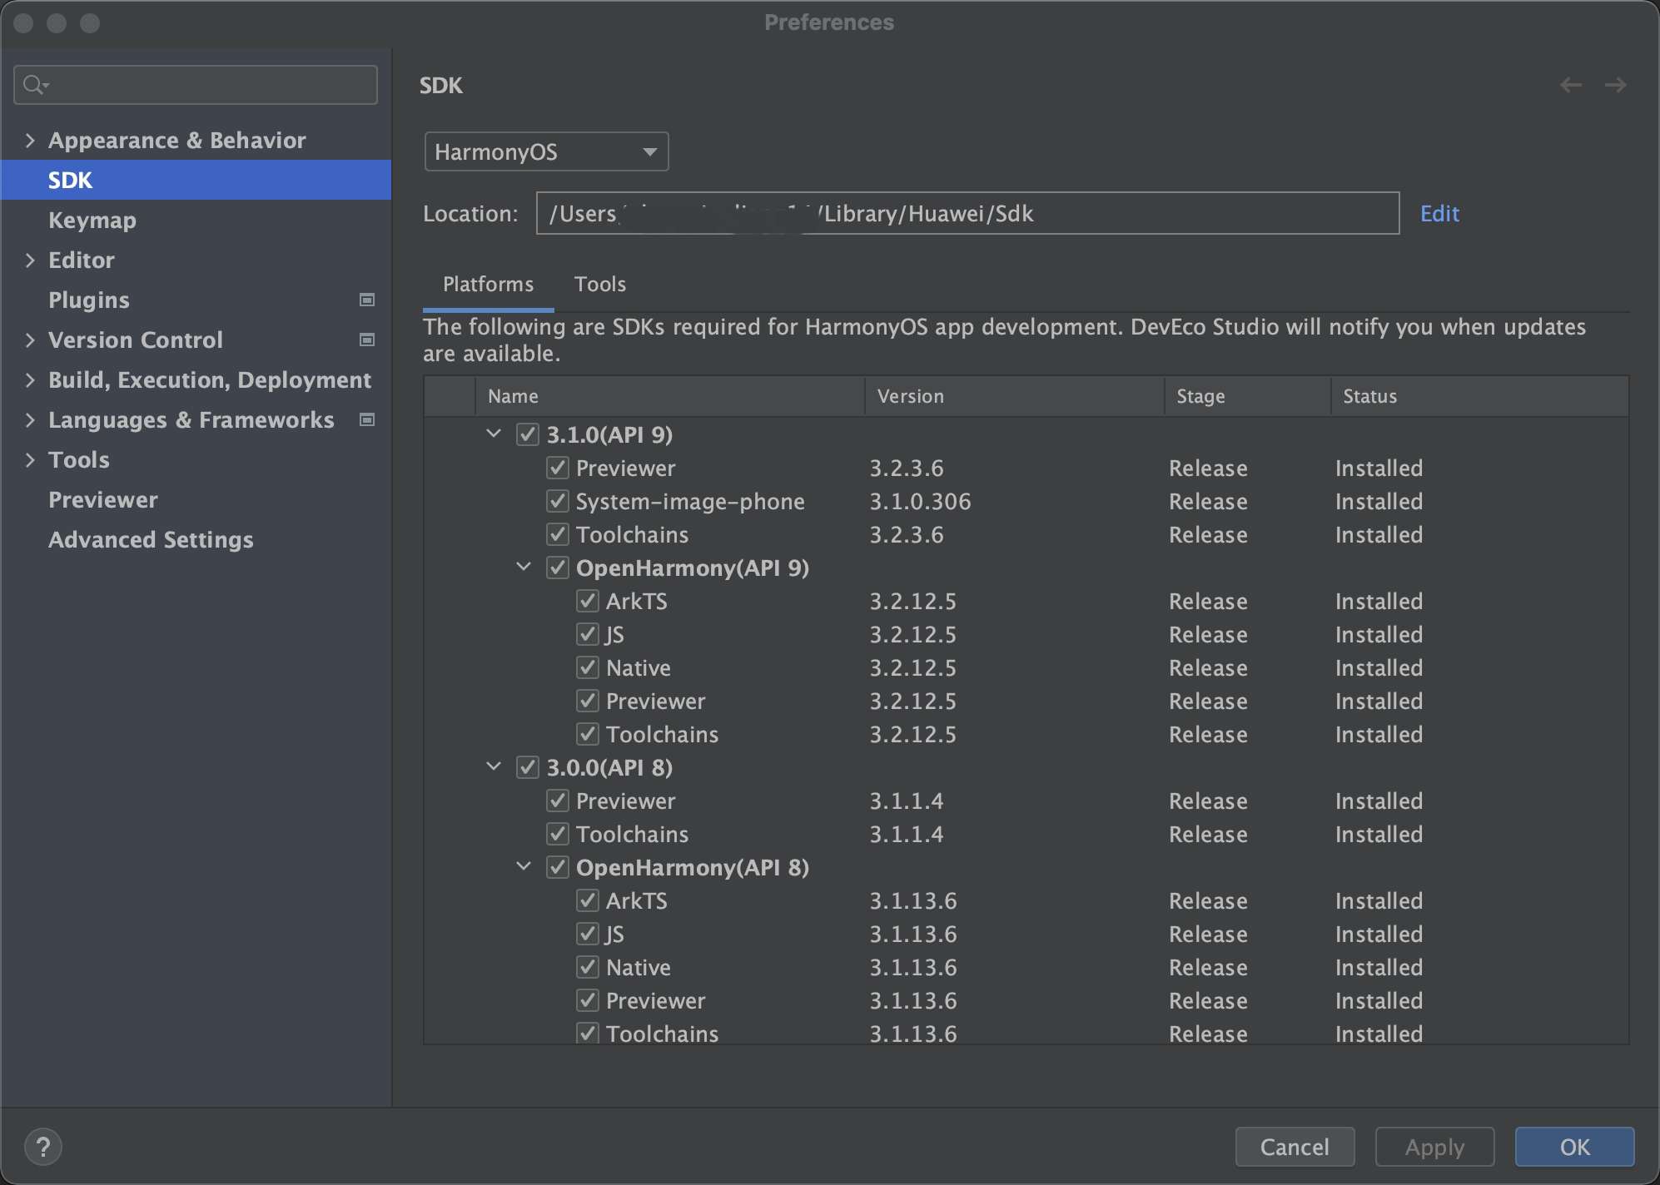Switch to the Platforms tab

point(488,285)
